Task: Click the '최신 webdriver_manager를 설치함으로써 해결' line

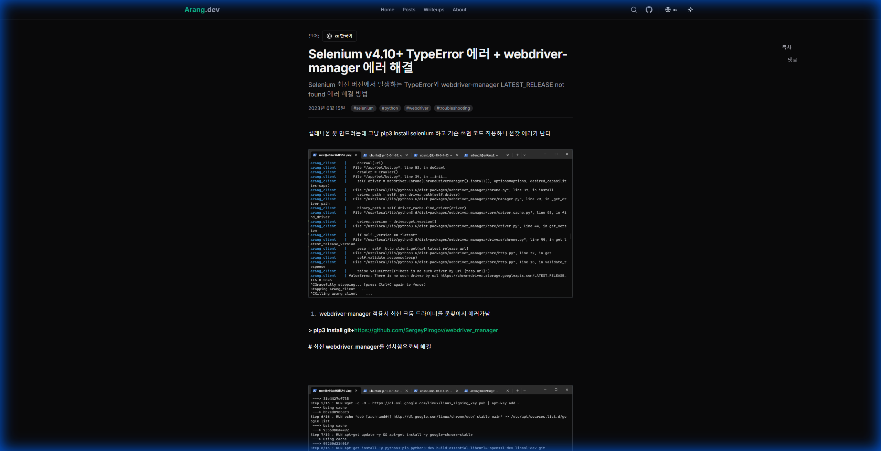Action: tap(370, 347)
